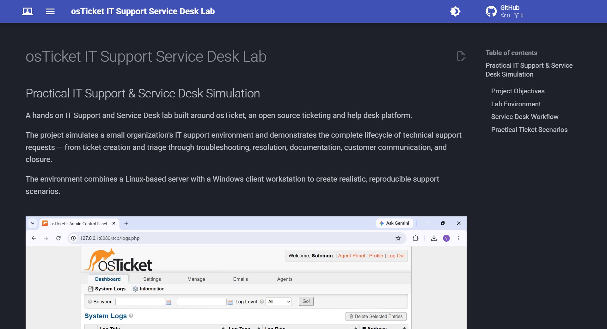
Task: Click the Log Level help icon
Action: (x=262, y=302)
